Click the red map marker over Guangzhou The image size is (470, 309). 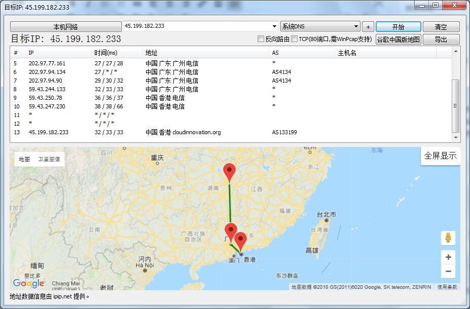[x=231, y=231]
